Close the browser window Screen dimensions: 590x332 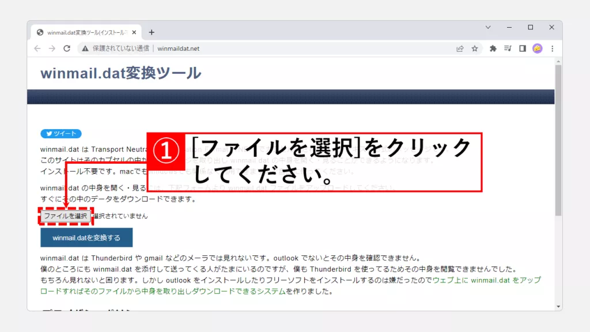coord(551,28)
